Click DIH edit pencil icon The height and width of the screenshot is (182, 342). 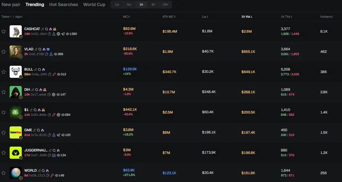click(32, 90)
